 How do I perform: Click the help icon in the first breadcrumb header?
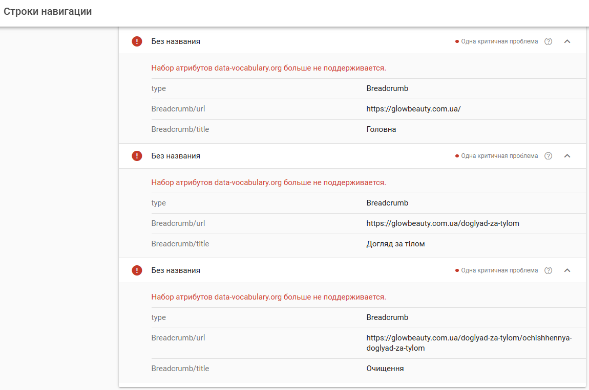tap(548, 41)
